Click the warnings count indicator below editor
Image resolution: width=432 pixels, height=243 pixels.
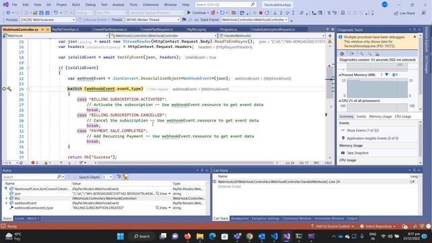point(47,163)
